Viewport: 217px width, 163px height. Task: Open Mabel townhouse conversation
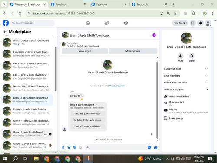27,146
